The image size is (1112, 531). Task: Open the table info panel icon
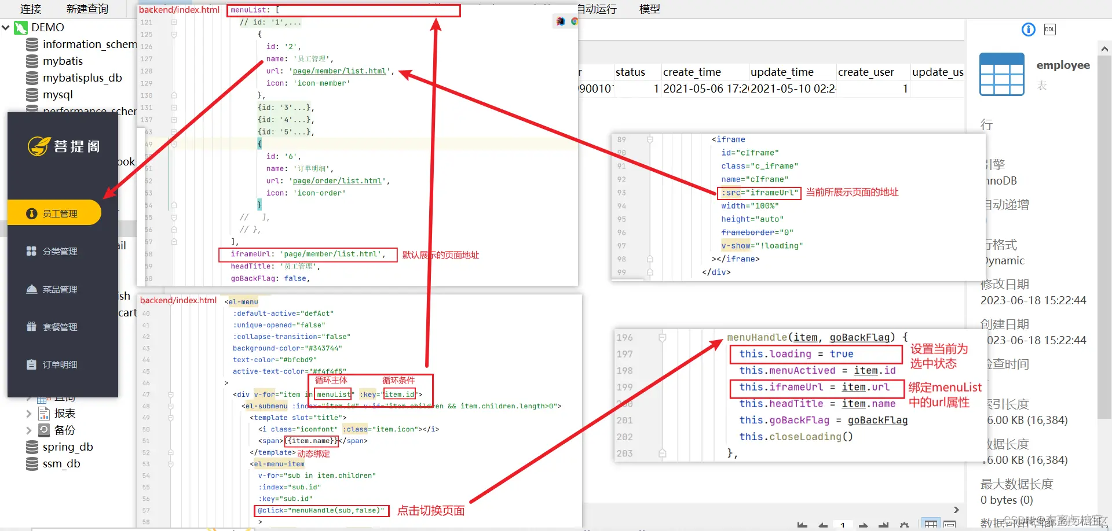pyautogui.click(x=1029, y=30)
